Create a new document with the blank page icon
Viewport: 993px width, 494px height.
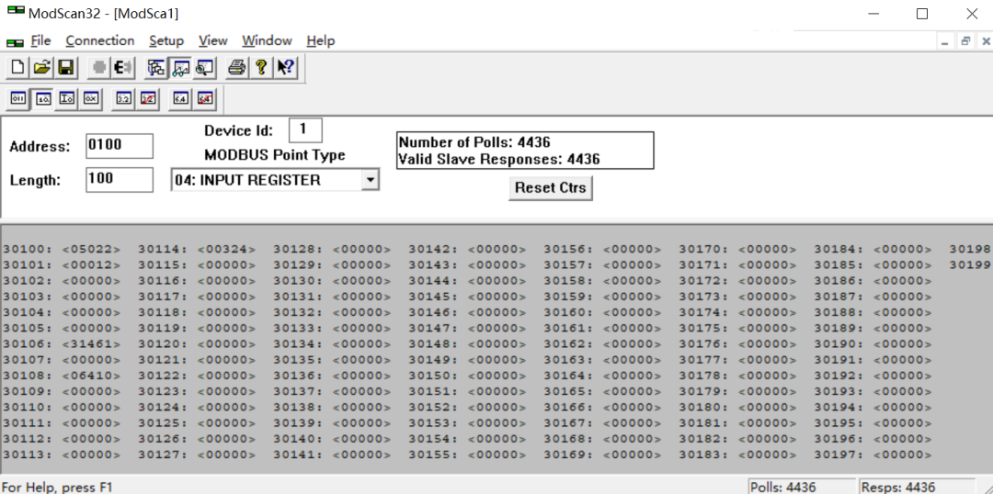coord(19,67)
